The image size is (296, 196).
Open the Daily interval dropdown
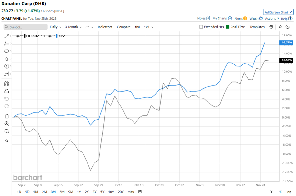55,27
